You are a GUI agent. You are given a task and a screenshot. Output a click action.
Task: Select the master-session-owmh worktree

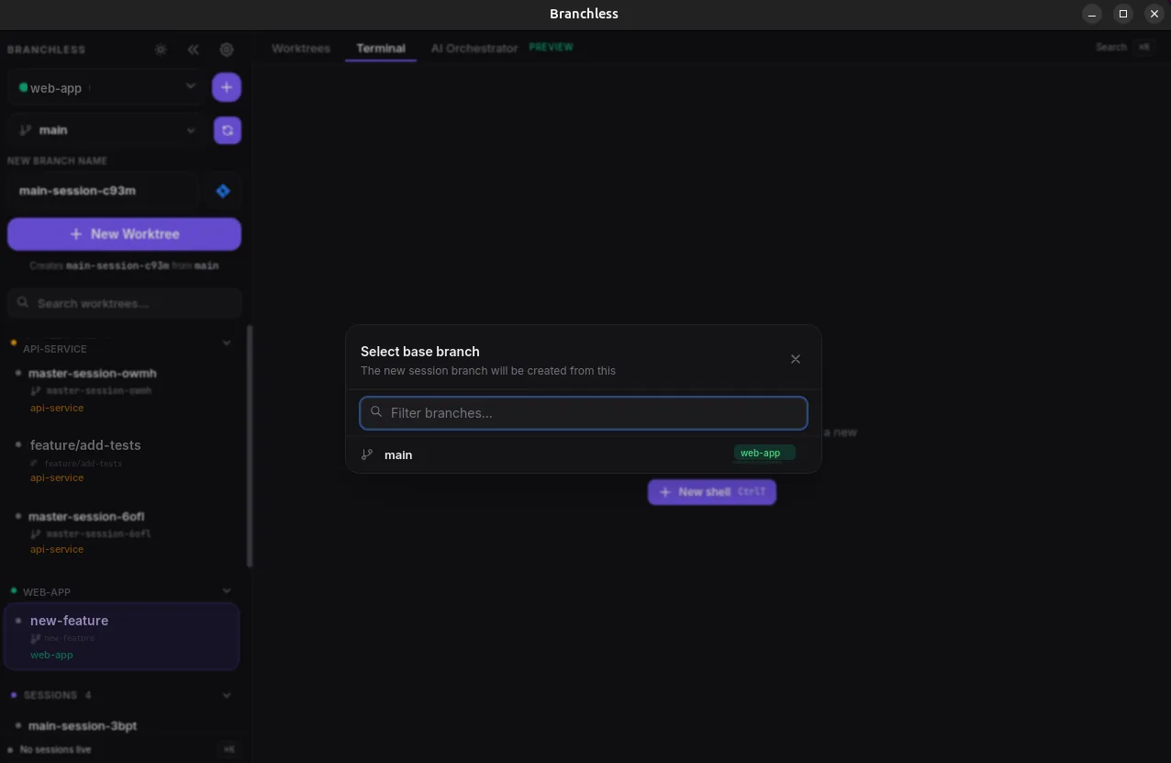pyautogui.click(x=123, y=389)
